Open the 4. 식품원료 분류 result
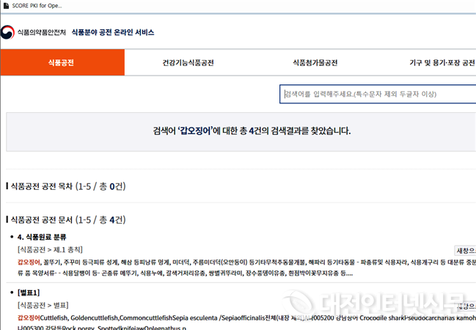Screen dimensions: 476x330 (42, 237)
